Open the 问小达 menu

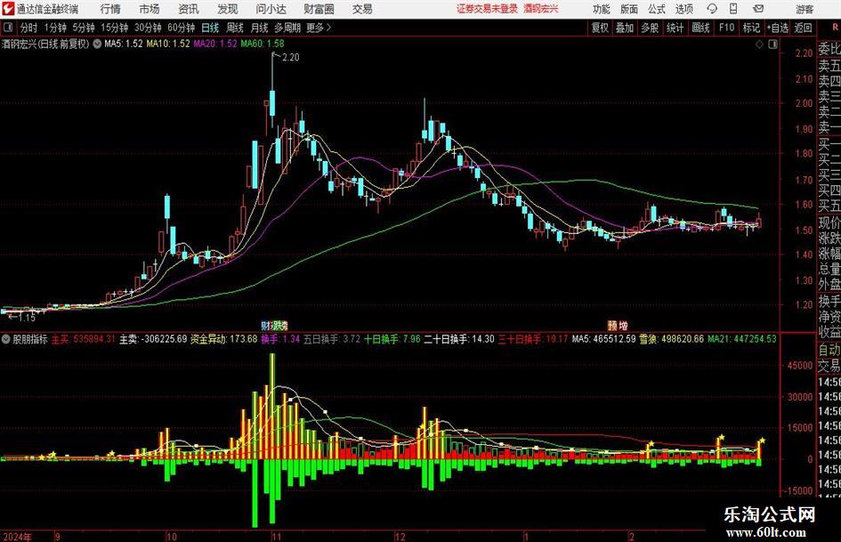click(271, 9)
